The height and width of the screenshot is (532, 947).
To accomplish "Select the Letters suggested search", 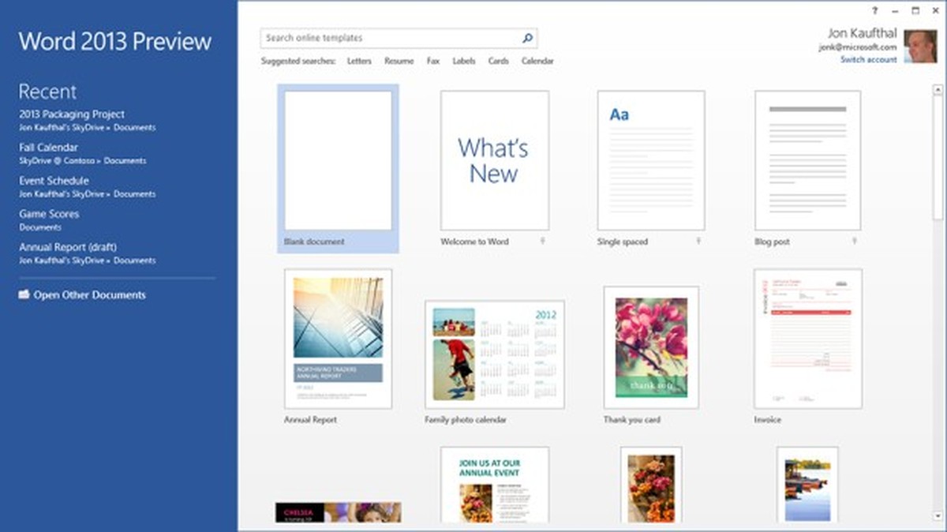I will pyautogui.click(x=359, y=60).
